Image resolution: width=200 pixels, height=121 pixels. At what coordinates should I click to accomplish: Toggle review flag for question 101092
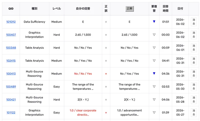click(x=154, y=21)
